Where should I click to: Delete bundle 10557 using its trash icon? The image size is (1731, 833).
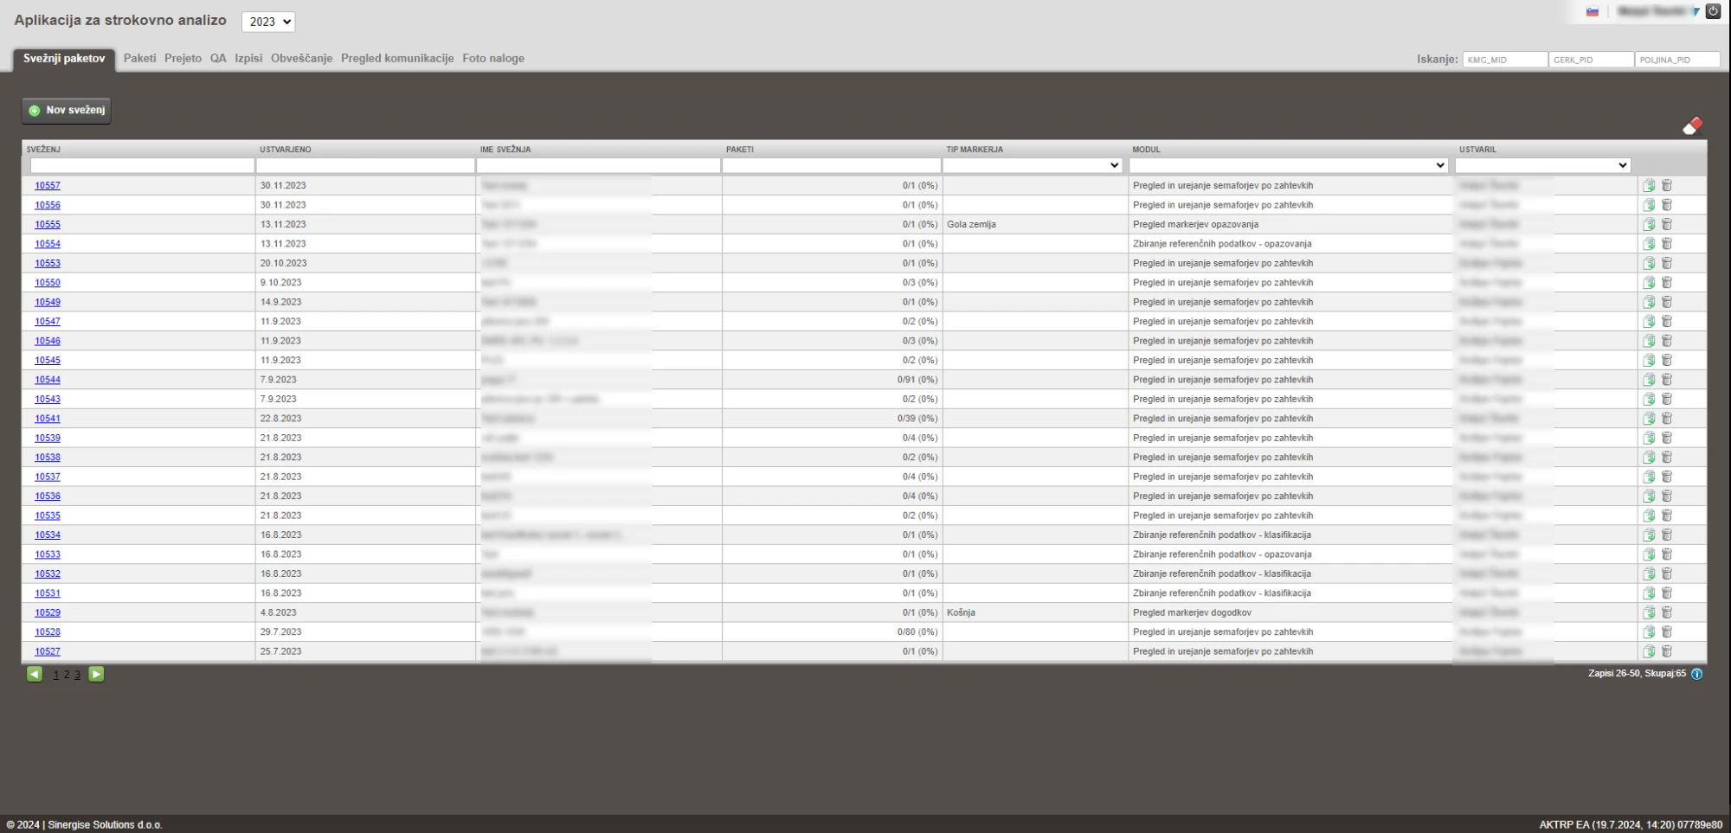point(1667,185)
